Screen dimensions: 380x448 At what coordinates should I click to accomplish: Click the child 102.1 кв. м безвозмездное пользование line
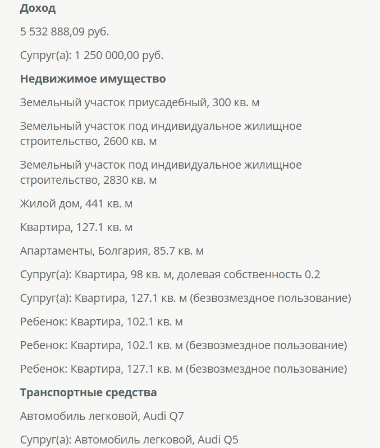click(x=184, y=345)
